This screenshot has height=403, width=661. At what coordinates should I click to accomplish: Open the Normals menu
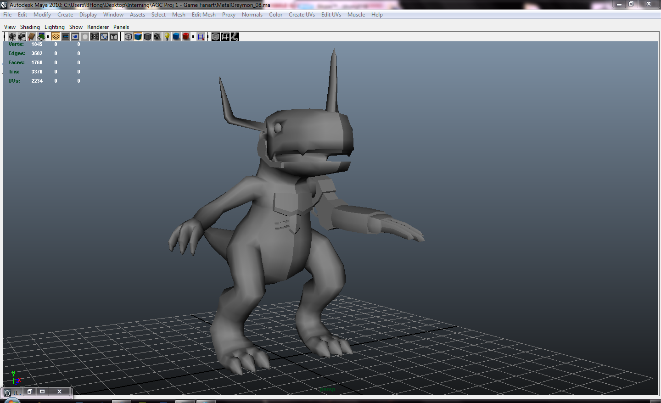(x=252, y=15)
